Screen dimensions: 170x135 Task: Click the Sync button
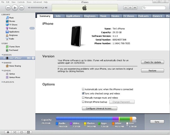click(x=157, y=122)
